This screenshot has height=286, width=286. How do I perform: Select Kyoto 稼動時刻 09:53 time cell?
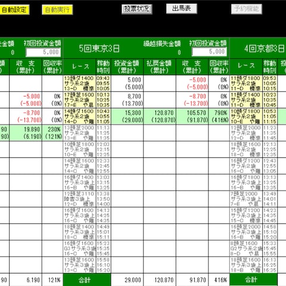270,83
